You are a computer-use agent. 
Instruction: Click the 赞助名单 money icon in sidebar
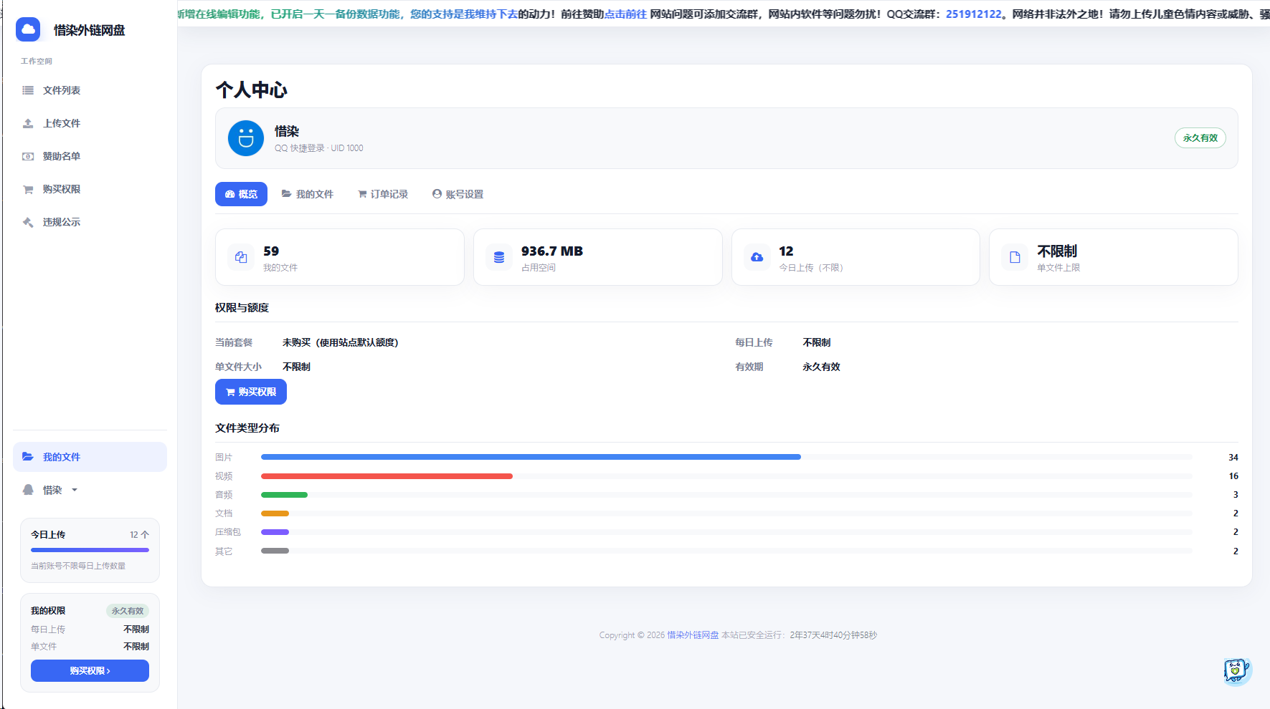click(x=28, y=156)
